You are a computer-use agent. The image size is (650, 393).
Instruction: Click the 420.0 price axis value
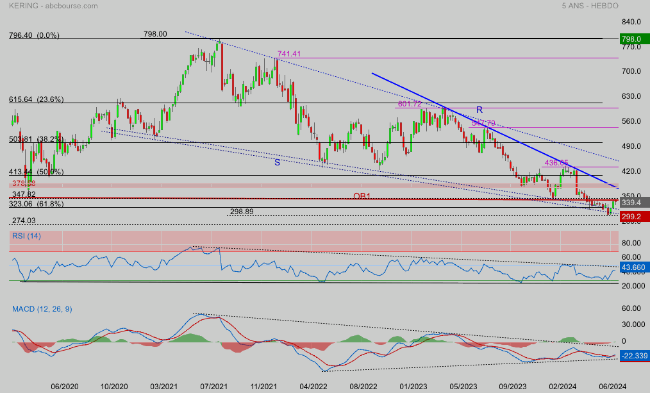(x=631, y=171)
